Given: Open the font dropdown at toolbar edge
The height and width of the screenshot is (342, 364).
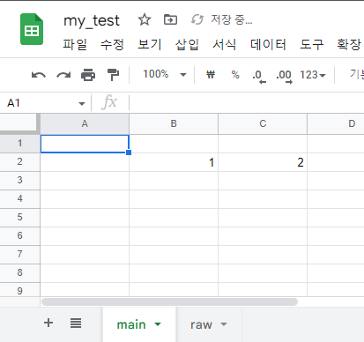Looking at the screenshot, I should coord(357,74).
